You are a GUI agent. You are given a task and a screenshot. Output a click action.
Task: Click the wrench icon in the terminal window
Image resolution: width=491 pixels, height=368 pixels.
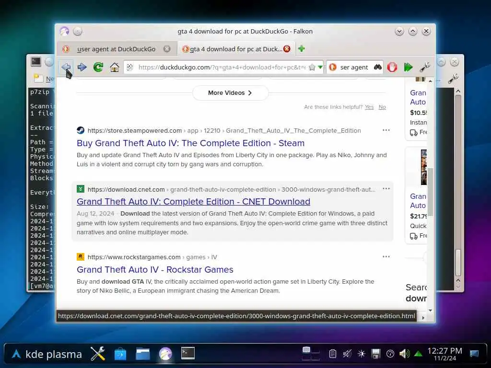click(453, 78)
